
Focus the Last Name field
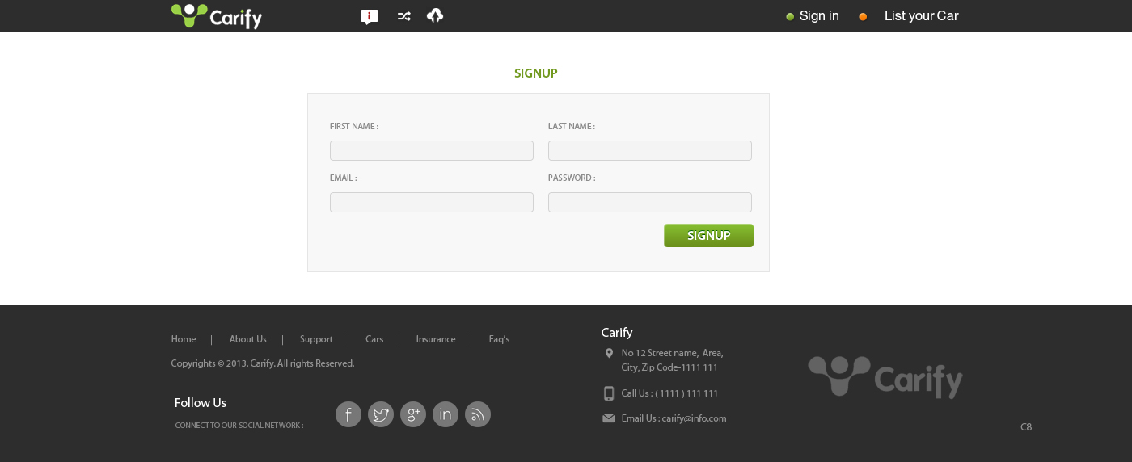[650, 151]
